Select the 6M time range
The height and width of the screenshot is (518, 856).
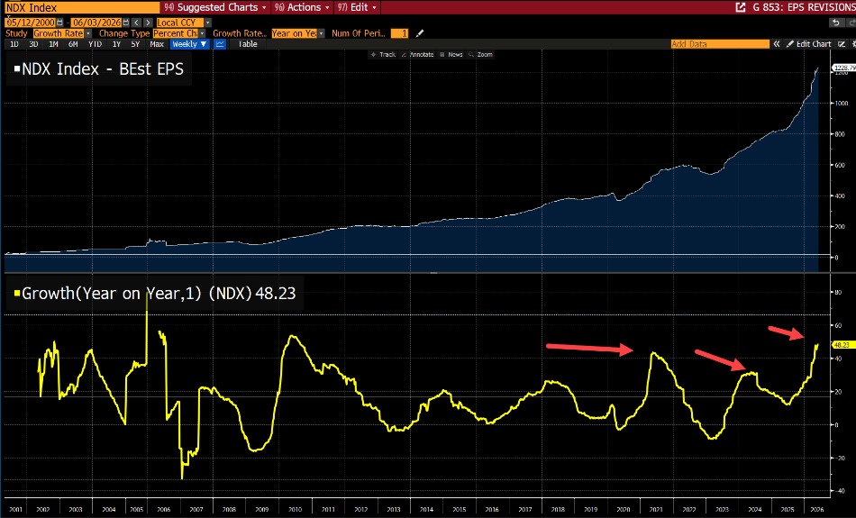pos(73,44)
